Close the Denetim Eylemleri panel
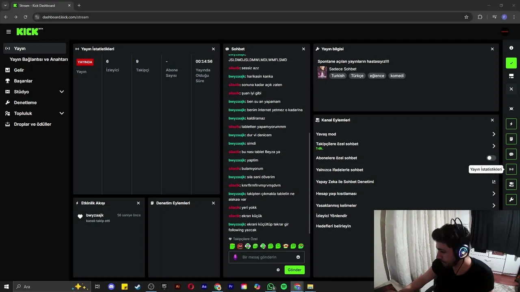Image resolution: width=520 pixels, height=292 pixels. coord(213,203)
